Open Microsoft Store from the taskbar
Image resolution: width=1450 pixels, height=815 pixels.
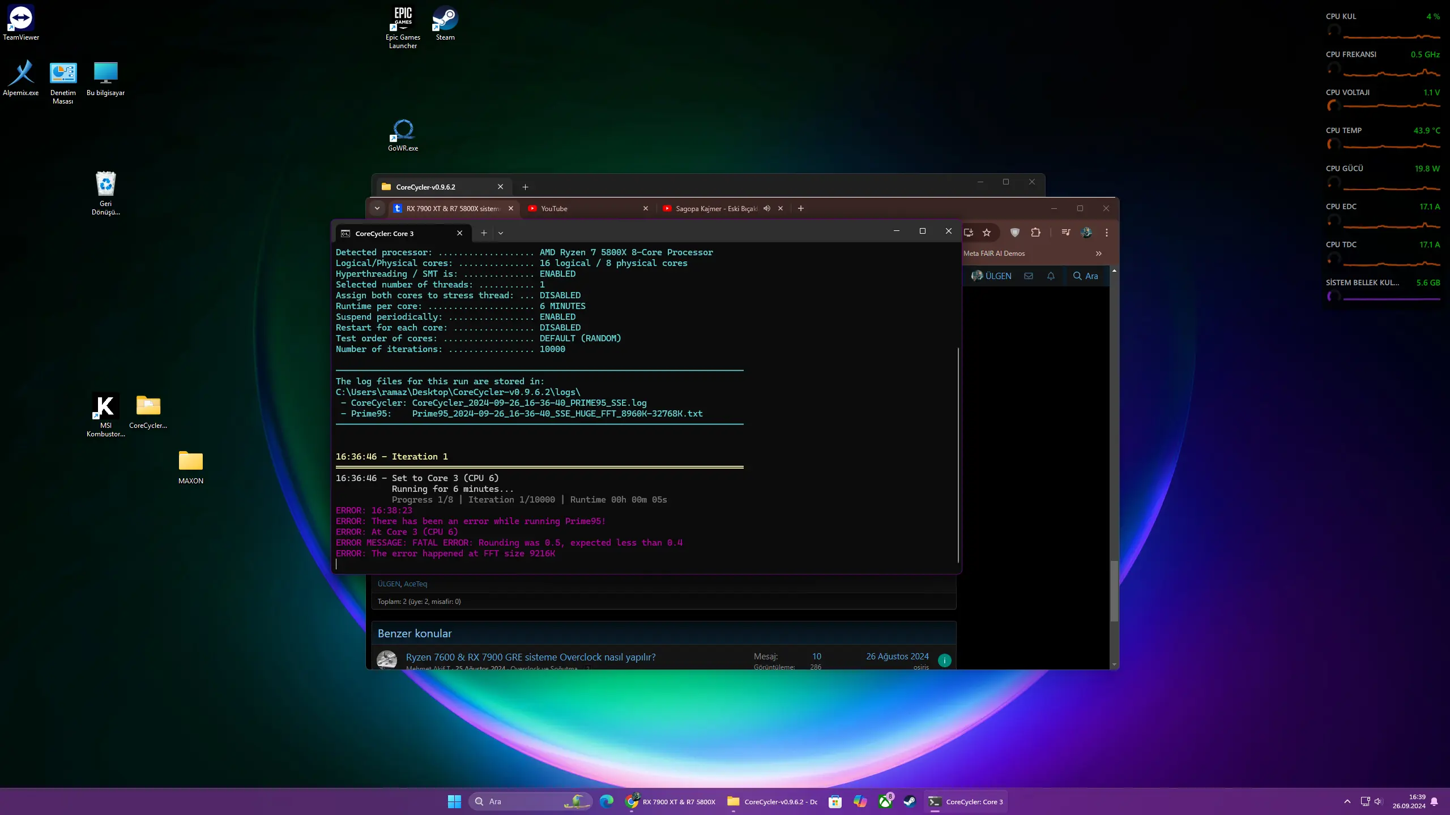click(x=835, y=801)
